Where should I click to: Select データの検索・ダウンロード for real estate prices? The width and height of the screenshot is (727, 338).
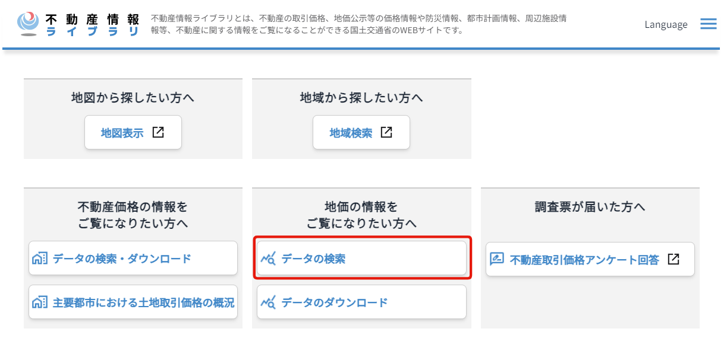[x=133, y=258]
